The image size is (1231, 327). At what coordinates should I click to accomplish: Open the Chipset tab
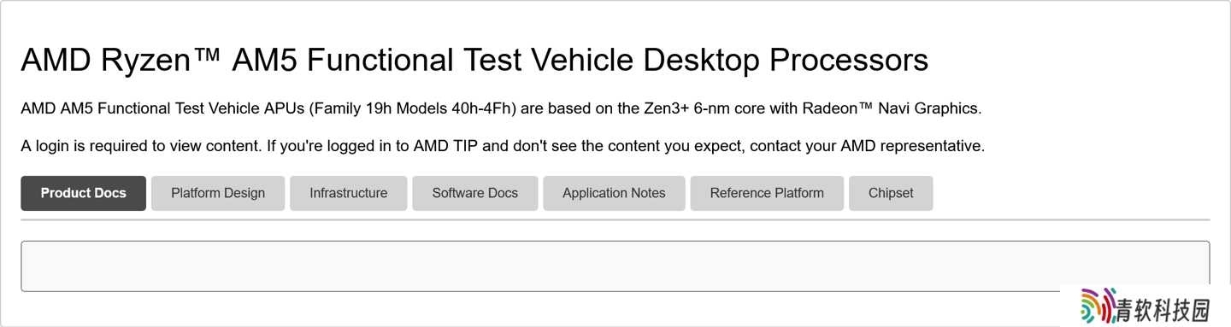pos(891,193)
